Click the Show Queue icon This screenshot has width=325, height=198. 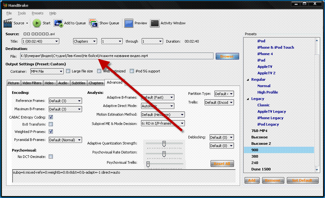pos(94,23)
